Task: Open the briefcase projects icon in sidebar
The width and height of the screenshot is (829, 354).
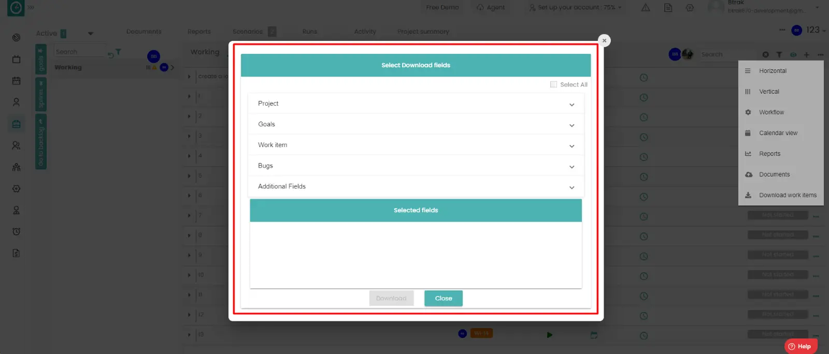Action: [x=17, y=124]
